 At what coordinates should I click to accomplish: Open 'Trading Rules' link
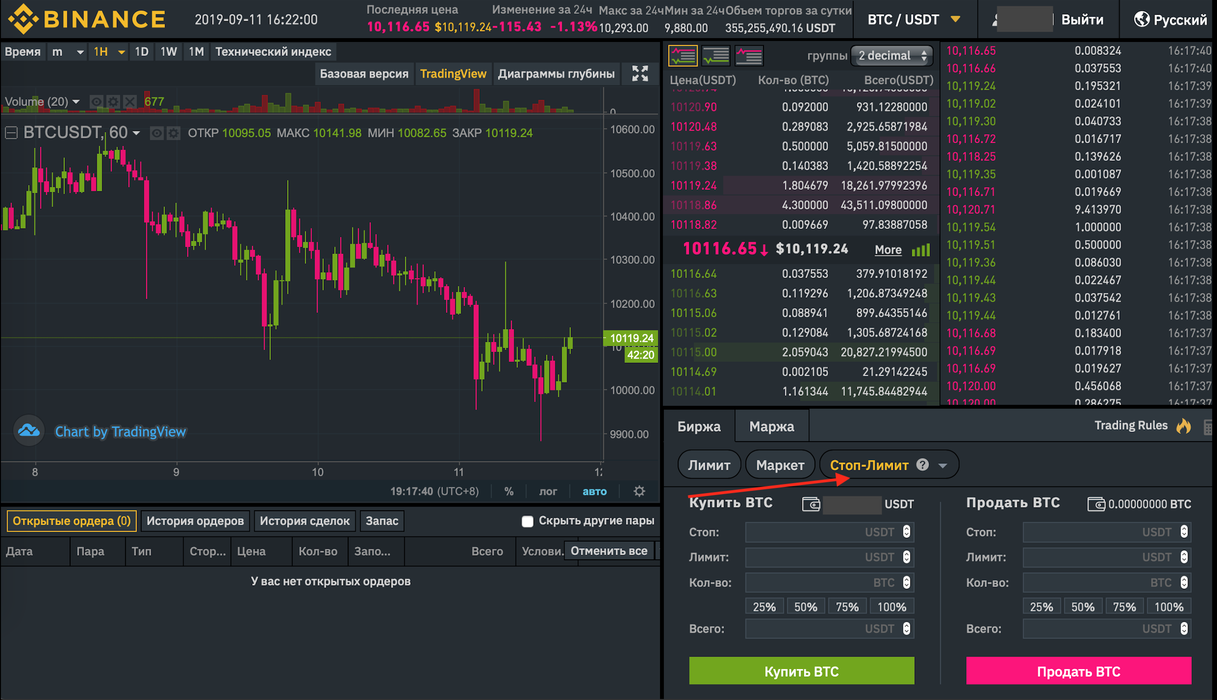pos(1131,425)
